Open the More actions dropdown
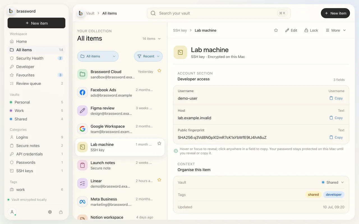The height and width of the screenshot is (224, 359). pos(336,30)
